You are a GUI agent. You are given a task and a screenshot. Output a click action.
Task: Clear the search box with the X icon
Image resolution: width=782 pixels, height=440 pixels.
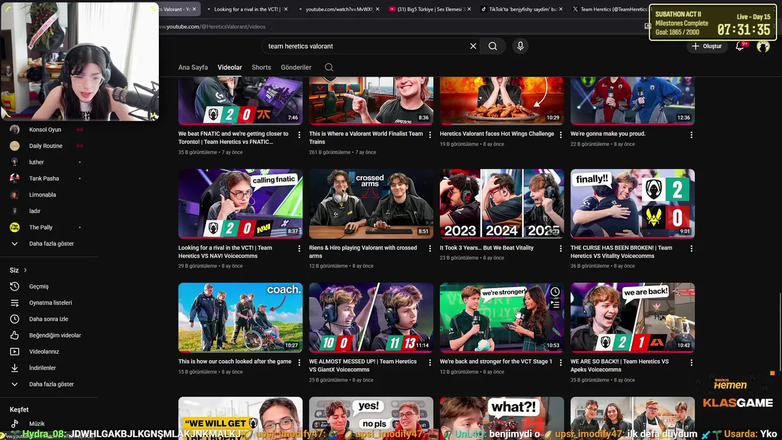pos(473,46)
